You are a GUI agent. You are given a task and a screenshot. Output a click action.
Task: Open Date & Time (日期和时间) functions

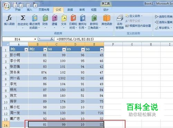tap(73, 22)
